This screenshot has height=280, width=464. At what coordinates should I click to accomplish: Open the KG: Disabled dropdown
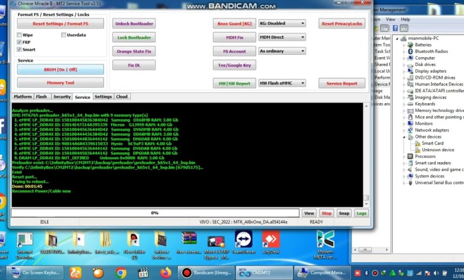tap(282, 23)
